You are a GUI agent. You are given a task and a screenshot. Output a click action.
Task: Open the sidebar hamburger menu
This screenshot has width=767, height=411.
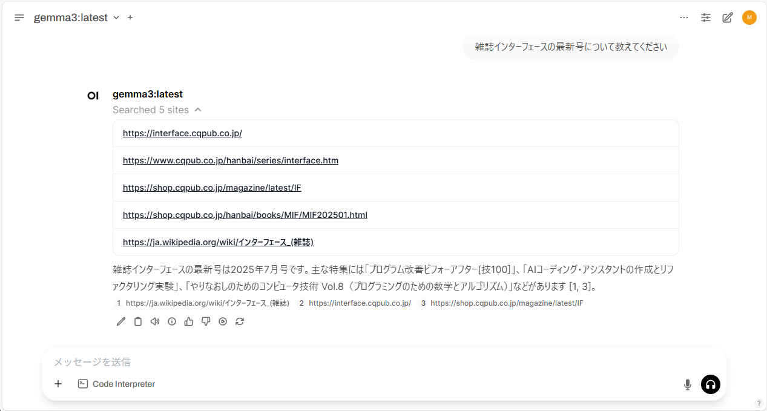19,18
